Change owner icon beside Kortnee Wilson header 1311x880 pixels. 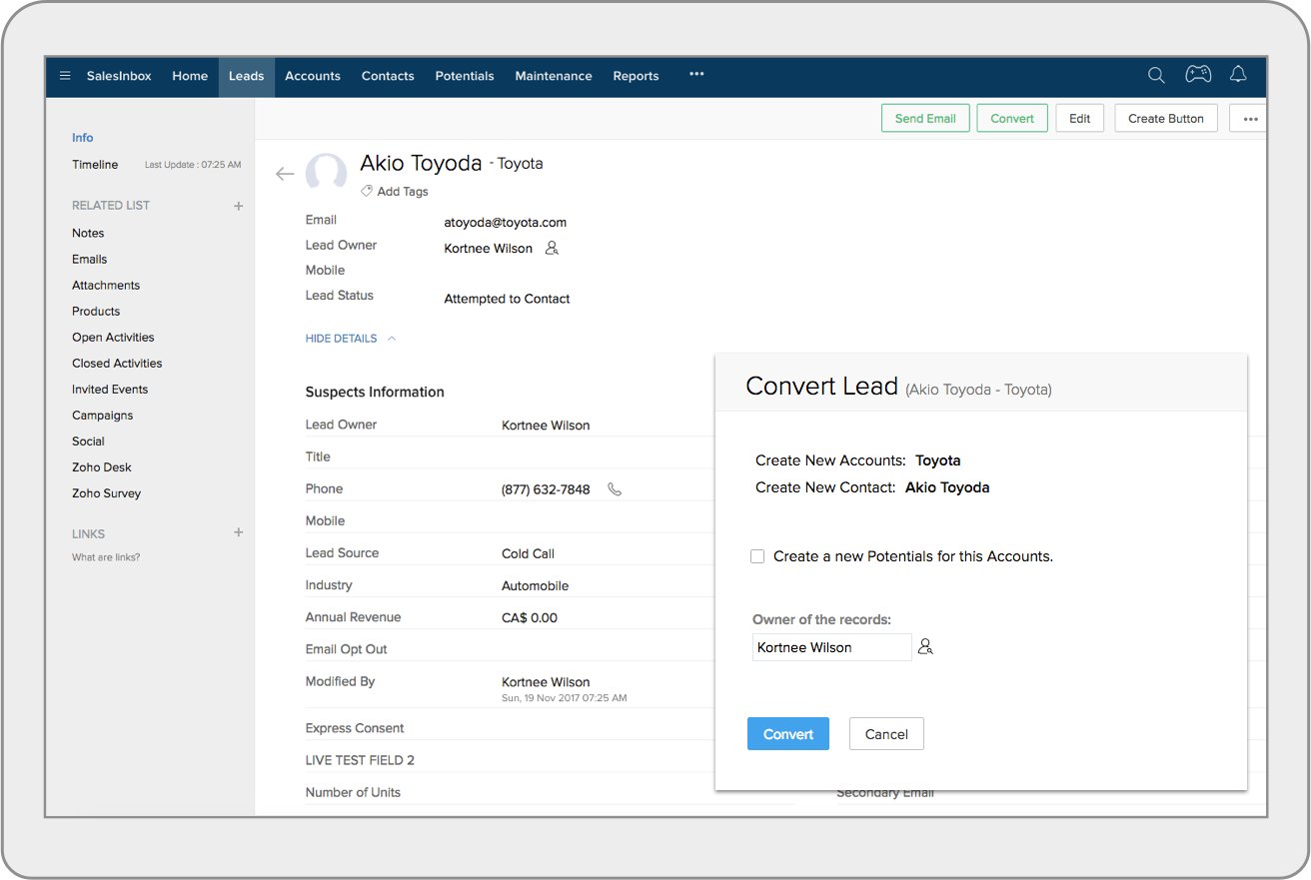[x=552, y=248]
